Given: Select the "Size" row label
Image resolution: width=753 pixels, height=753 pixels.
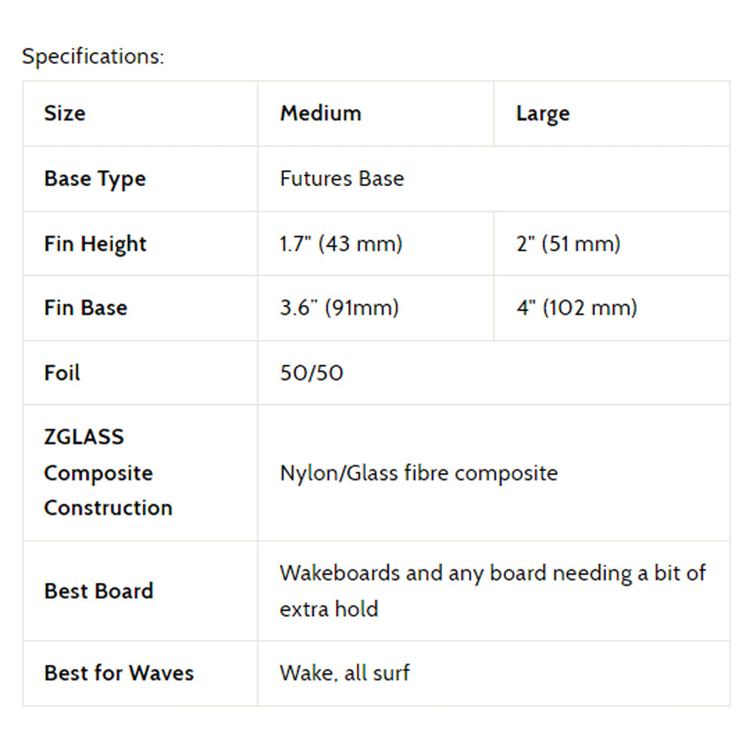Looking at the screenshot, I should coord(65,114).
